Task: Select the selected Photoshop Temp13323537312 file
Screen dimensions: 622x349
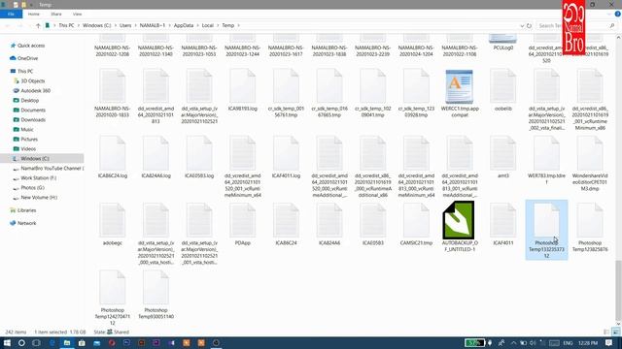Action: coord(546,230)
